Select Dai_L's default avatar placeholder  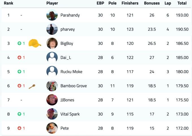tap(52, 57)
